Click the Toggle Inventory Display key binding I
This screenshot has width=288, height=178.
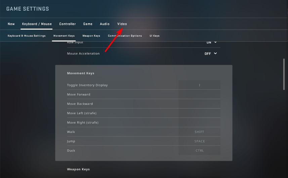click(200, 85)
